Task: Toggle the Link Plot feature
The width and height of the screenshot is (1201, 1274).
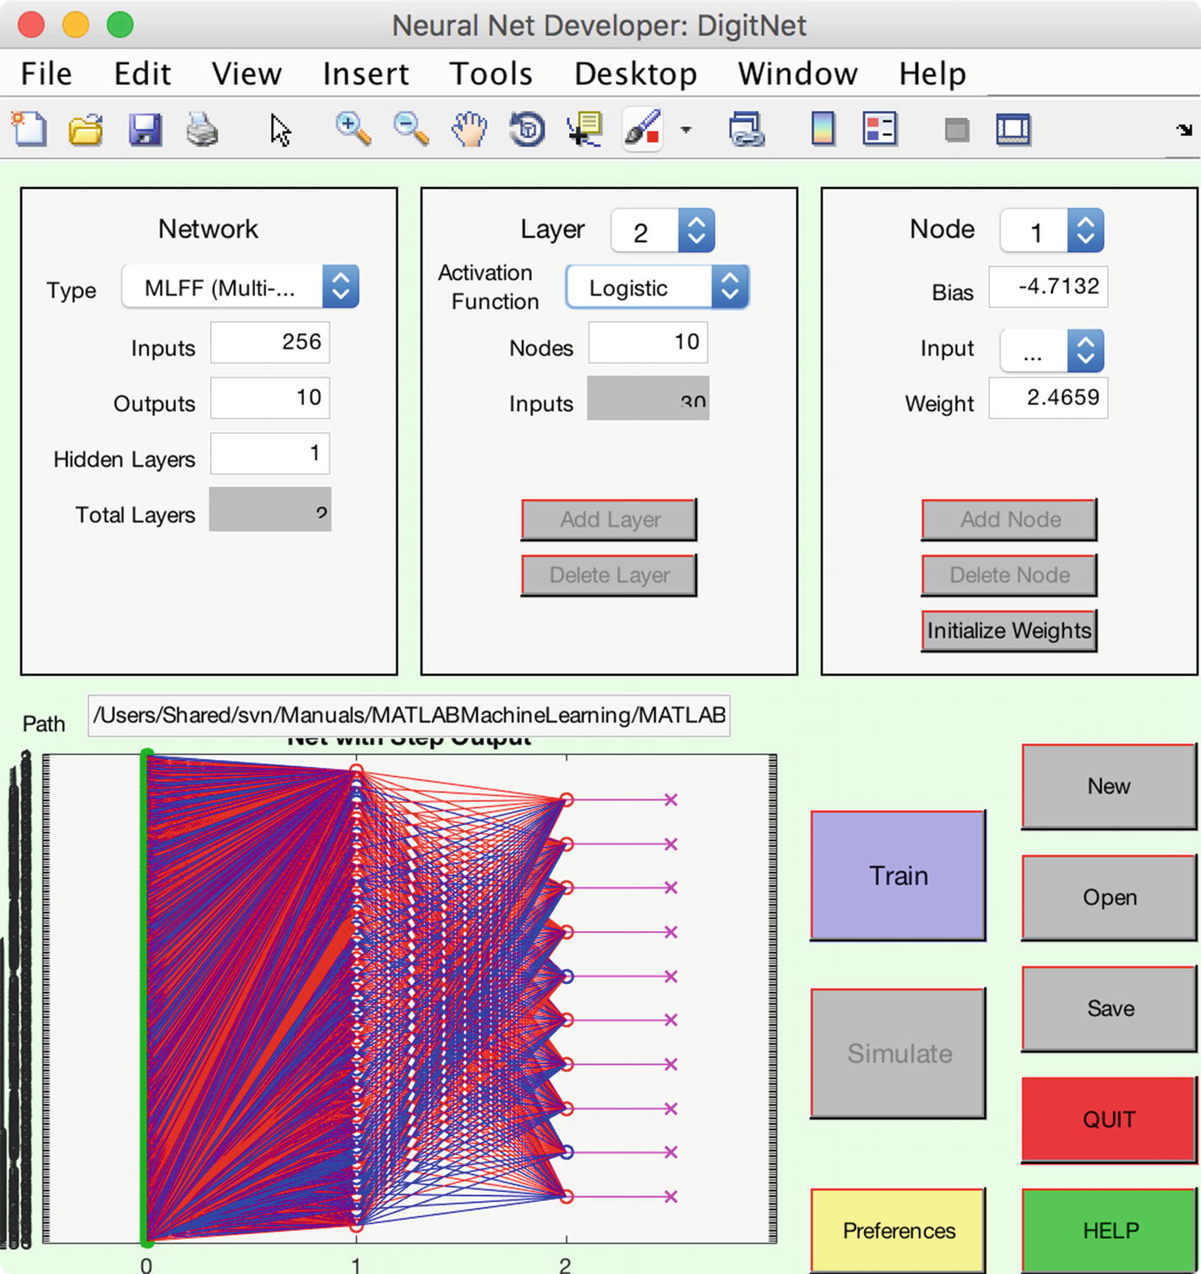Action: (x=744, y=129)
